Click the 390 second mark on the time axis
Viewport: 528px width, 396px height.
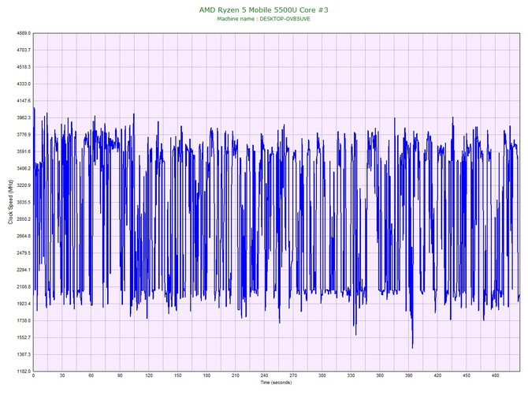pyautogui.click(x=408, y=376)
